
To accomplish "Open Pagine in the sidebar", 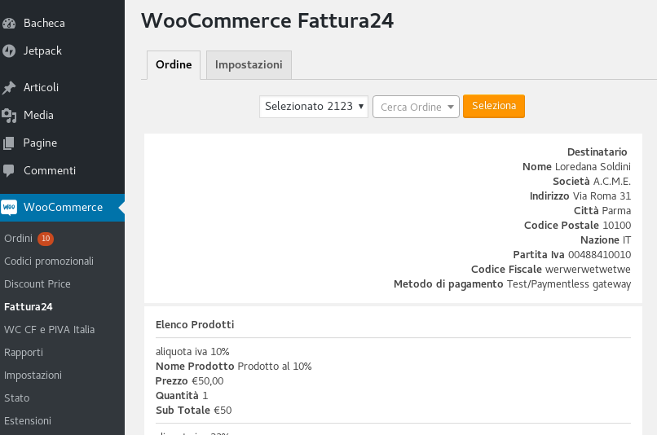I will tap(40, 143).
